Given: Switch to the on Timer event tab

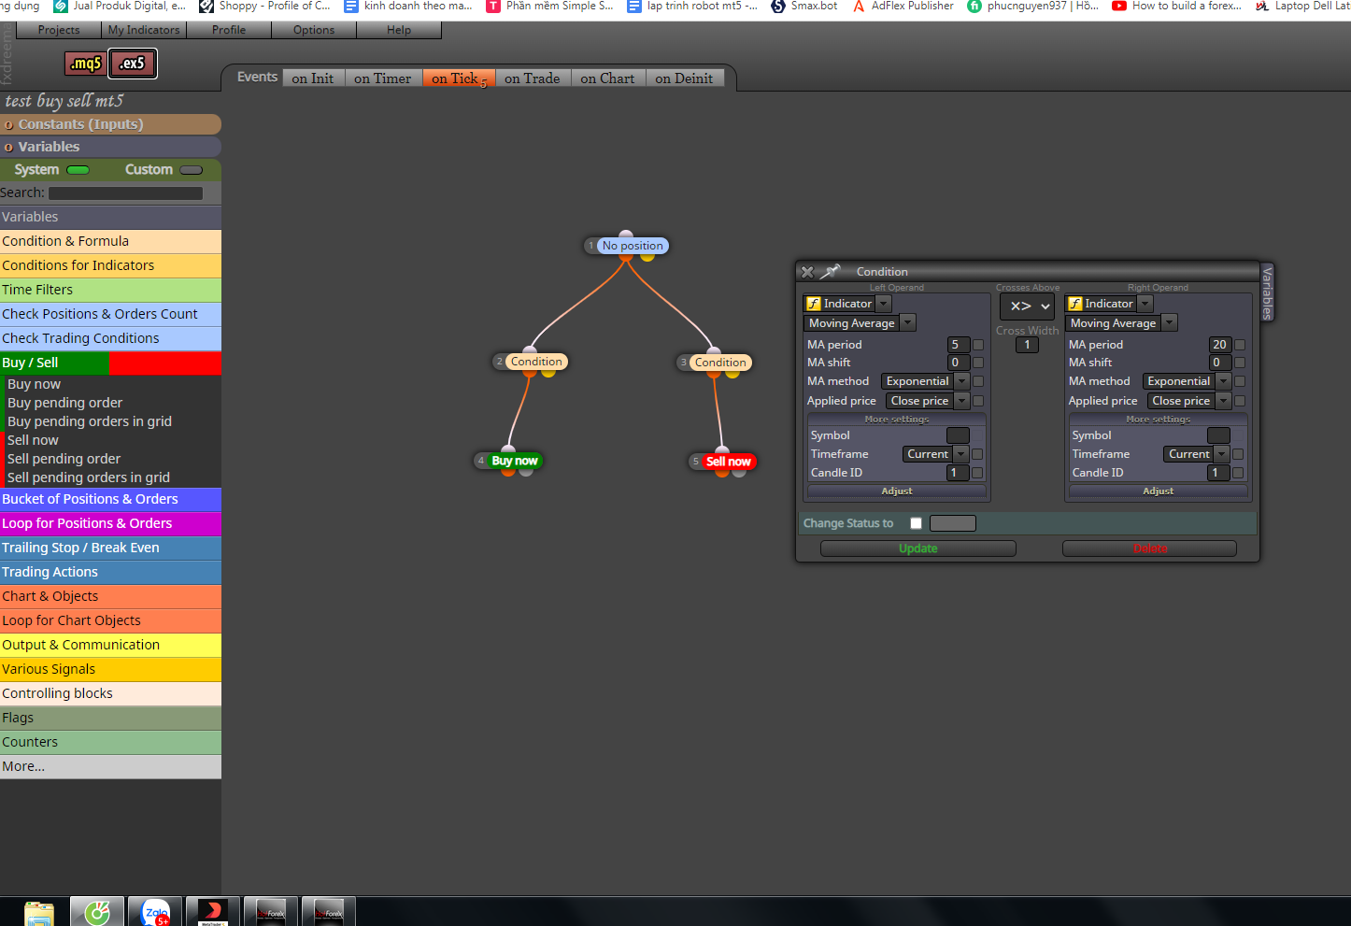Looking at the screenshot, I should 383,78.
